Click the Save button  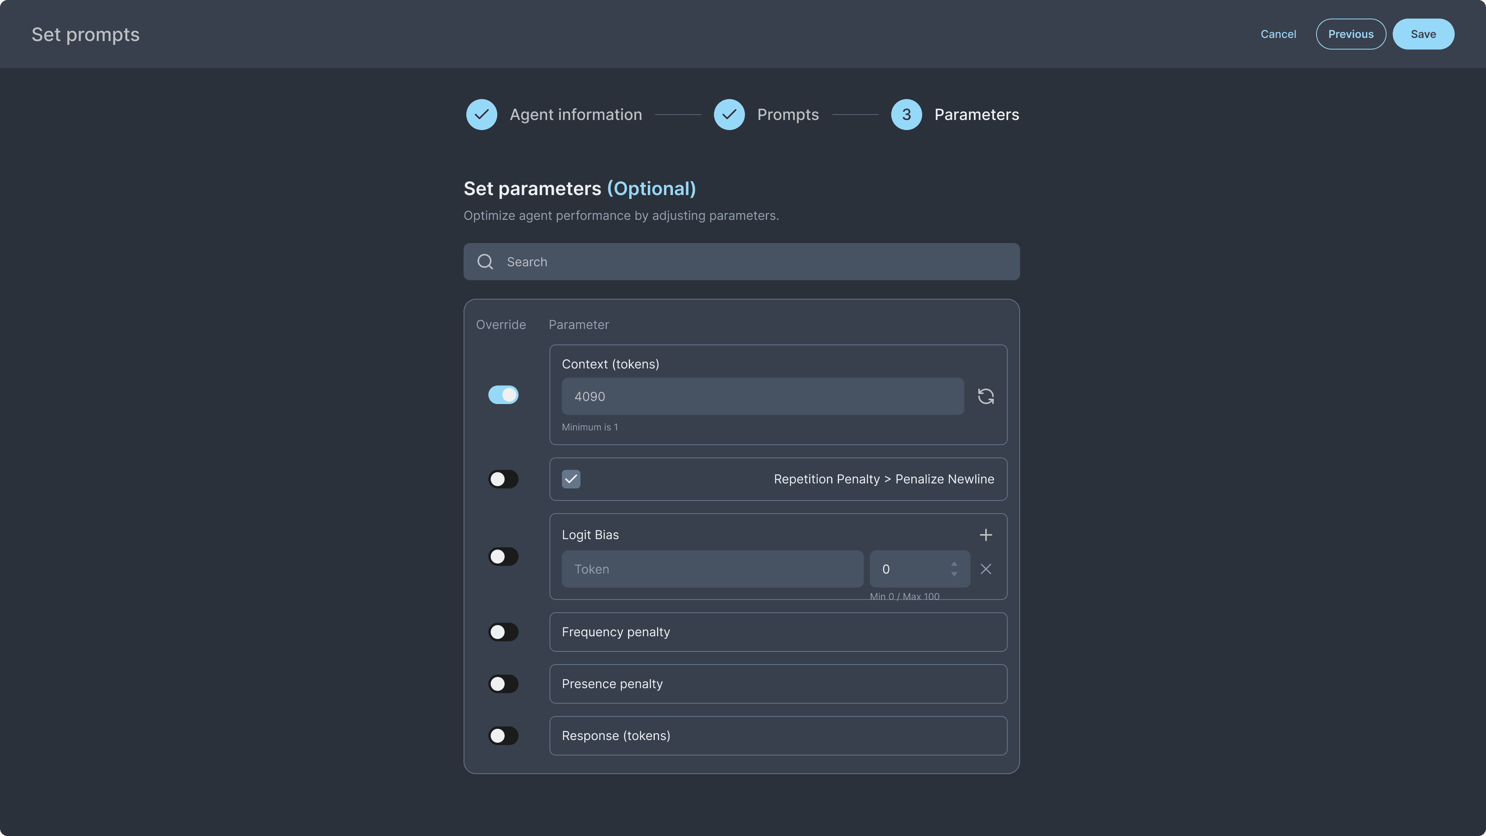pos(1423,34)
